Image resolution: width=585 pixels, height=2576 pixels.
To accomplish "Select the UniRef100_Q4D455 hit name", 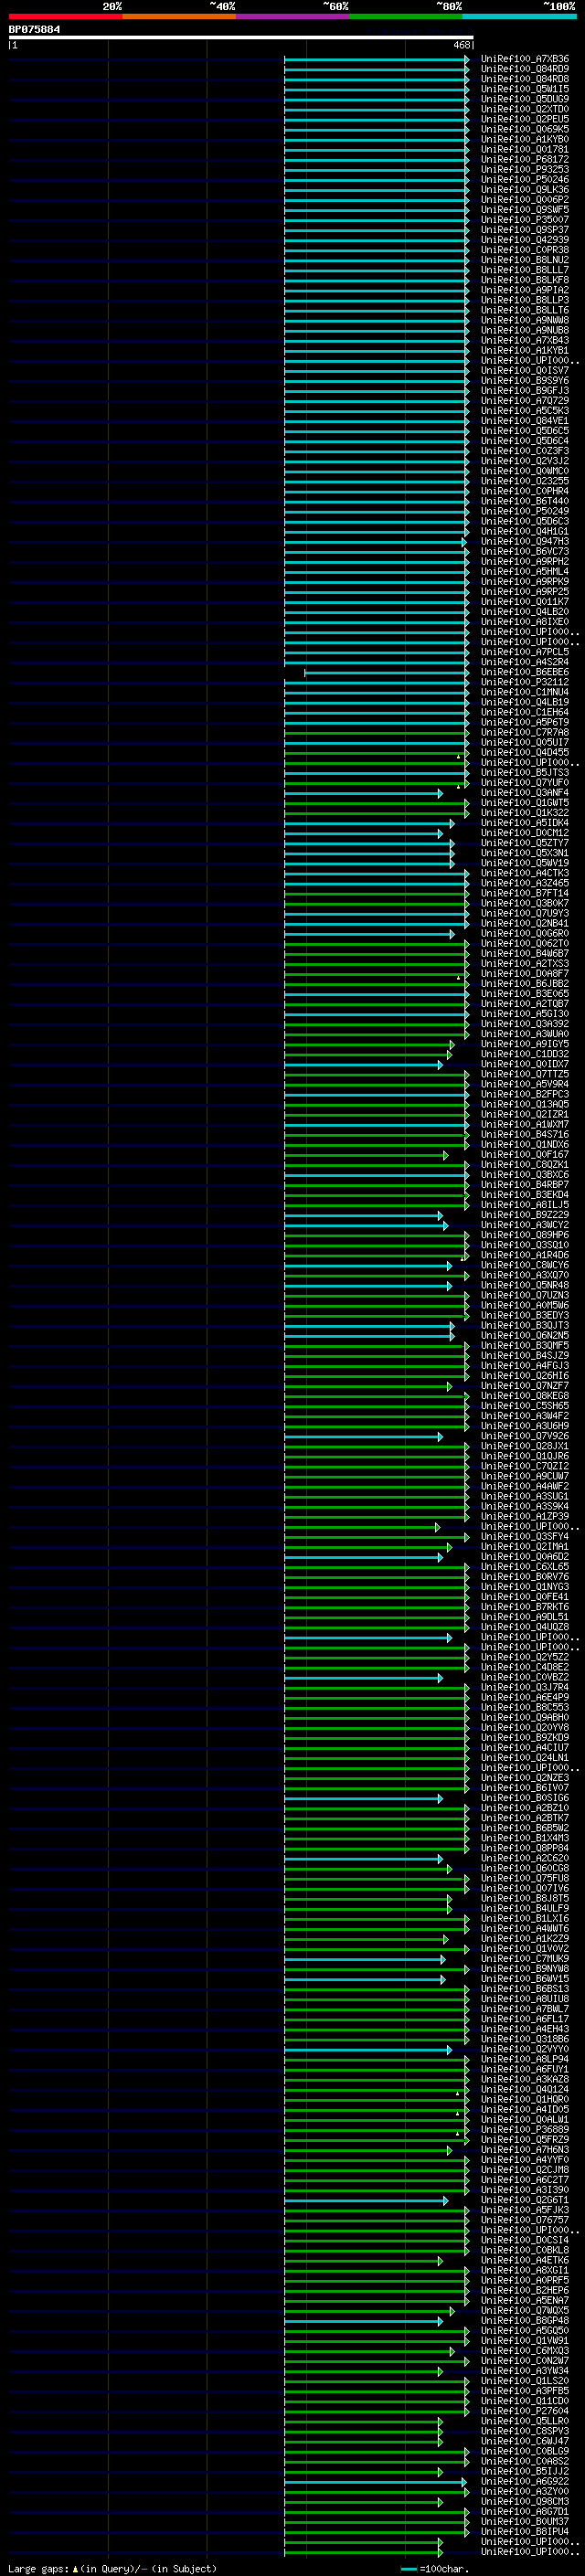I will [525, 753].
